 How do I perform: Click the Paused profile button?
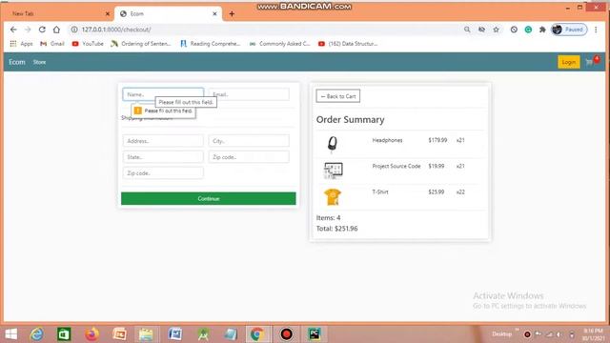[569, 30]
